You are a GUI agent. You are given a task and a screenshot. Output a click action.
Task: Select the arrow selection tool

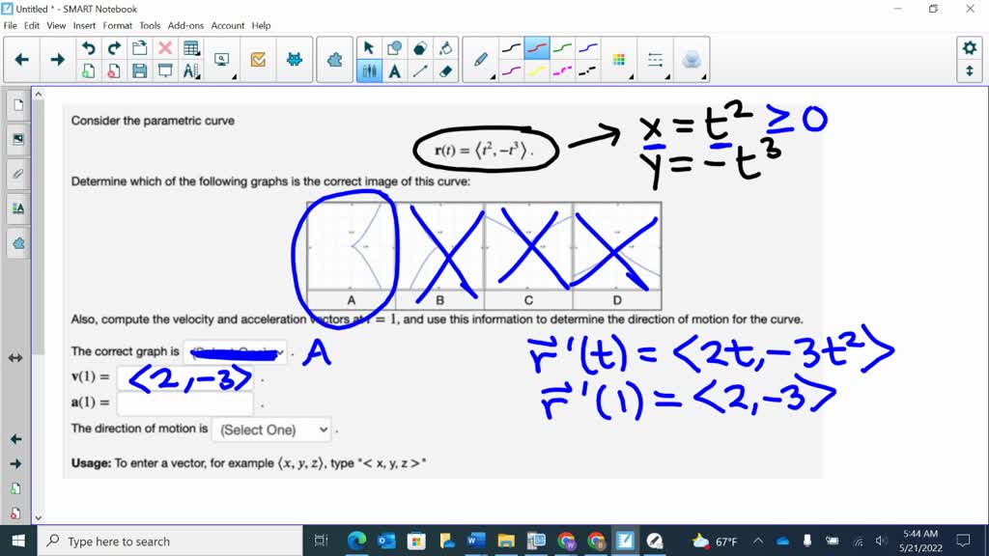coord(368,46)
